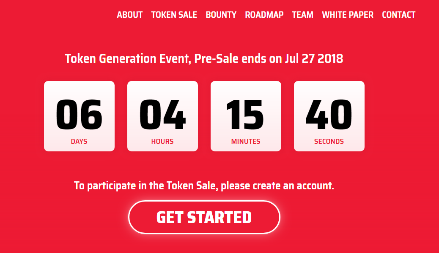The width and height of the screenshot is (439, 253).
Task: Open the ABOUT navigation link
Action: coord(130,14)
